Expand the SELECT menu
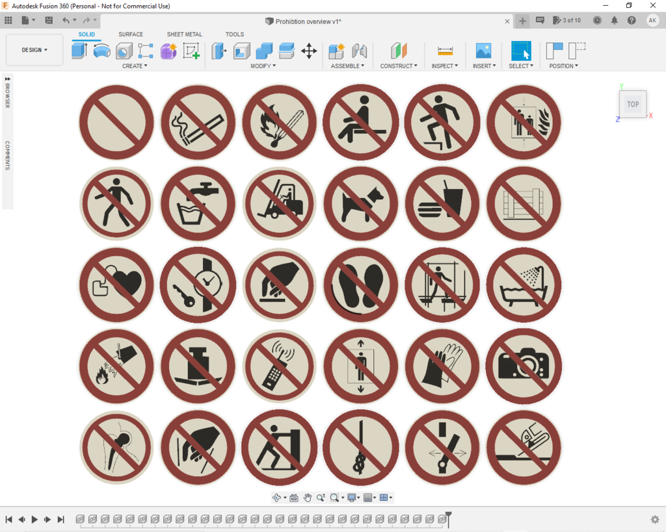The height and width of the screenshot is (532, 666). click(521, 66)
